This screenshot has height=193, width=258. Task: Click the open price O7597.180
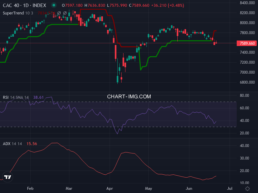(72, 5)
